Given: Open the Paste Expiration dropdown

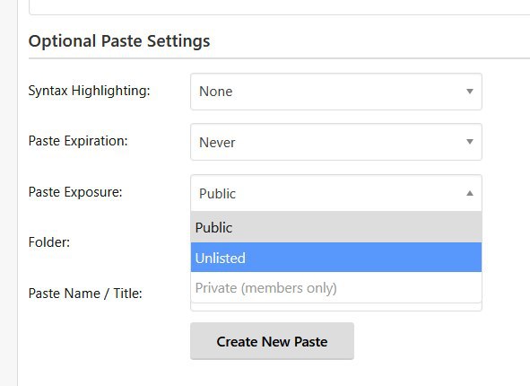Looking at the screenshot, I should (x=336, y=142).
